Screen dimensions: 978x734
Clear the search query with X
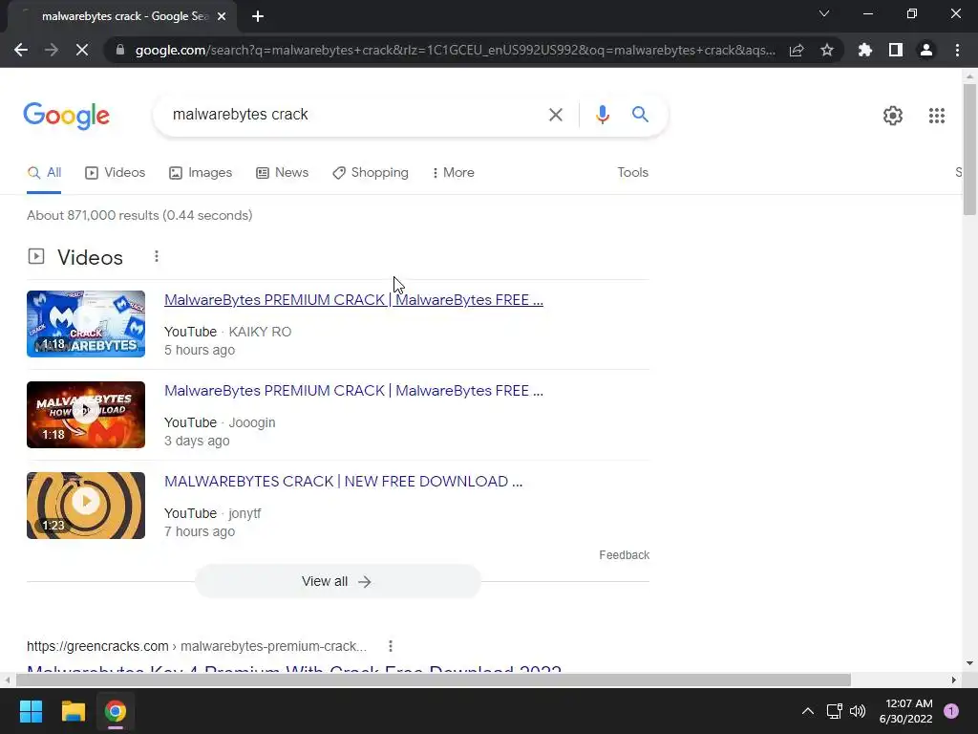click(555, 115)
